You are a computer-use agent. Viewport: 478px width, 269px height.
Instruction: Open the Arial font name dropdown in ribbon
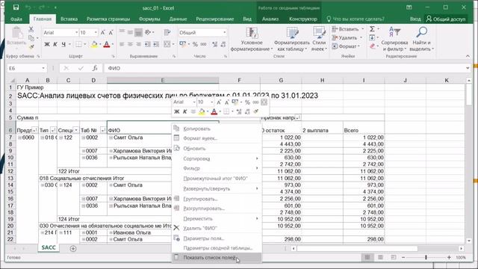coord(76,33)
